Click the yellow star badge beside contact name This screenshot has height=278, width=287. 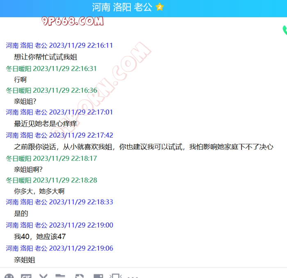tap(159, 7)
